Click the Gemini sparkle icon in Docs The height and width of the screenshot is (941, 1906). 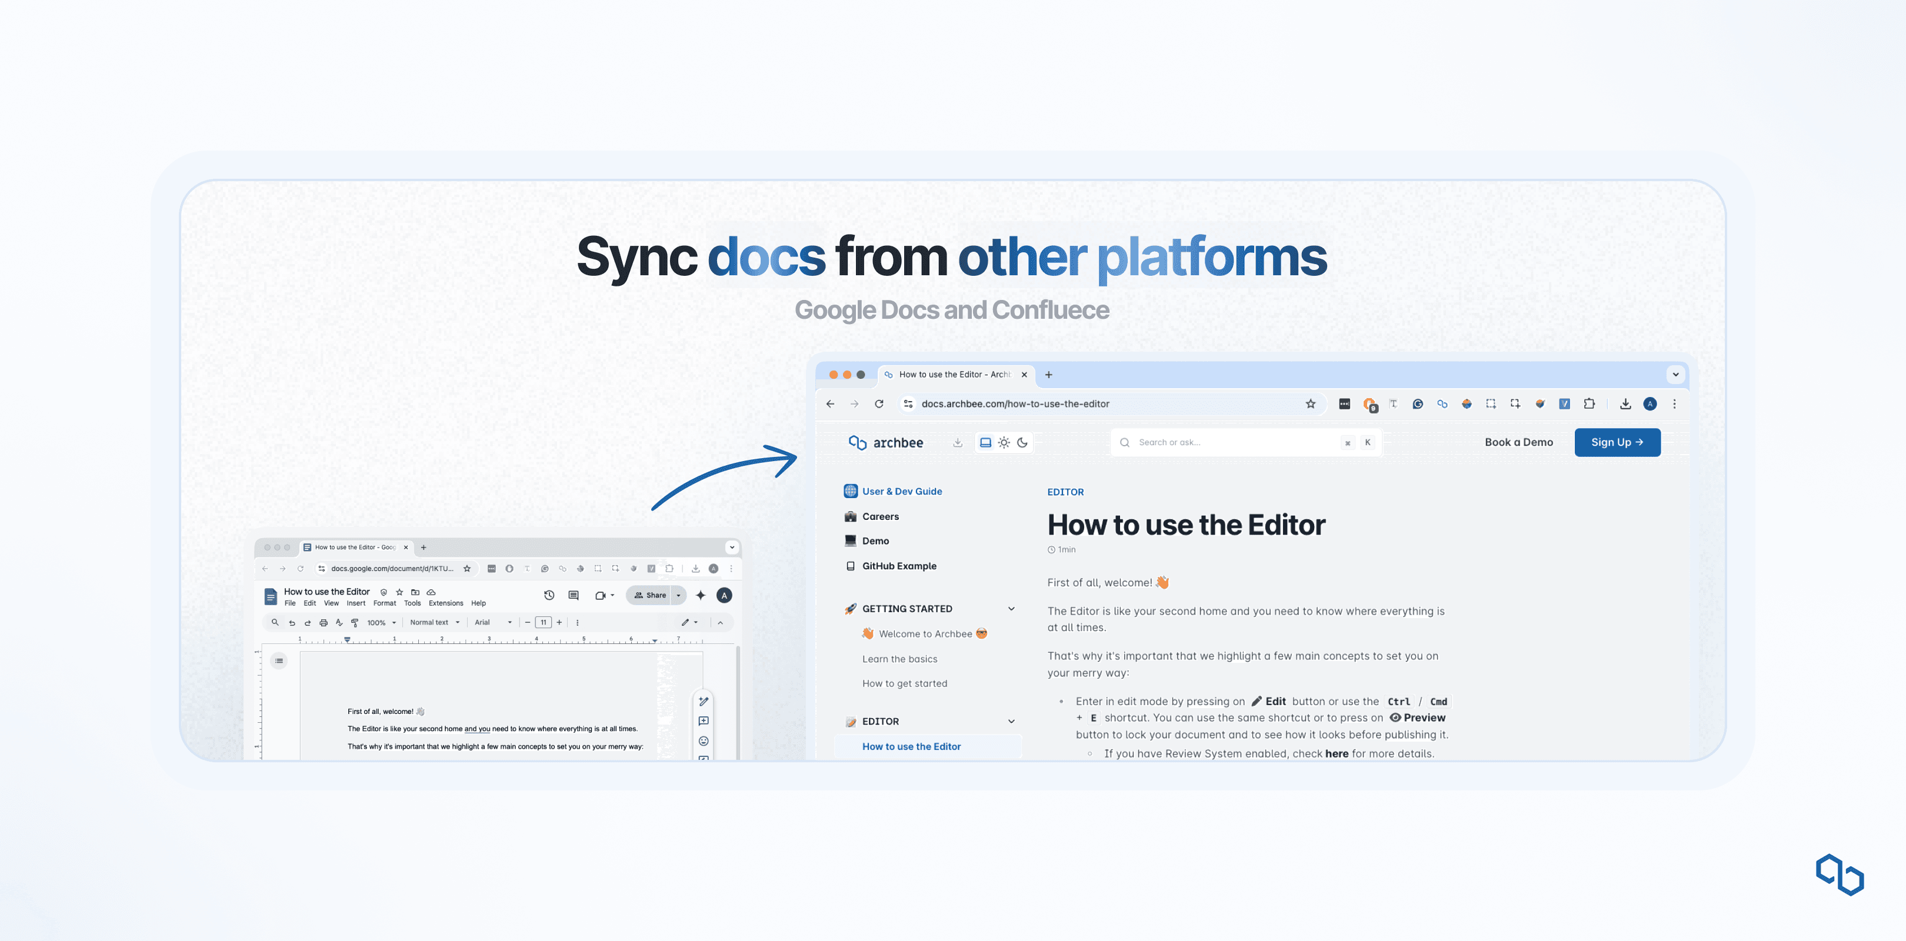[x=701, y=595]
